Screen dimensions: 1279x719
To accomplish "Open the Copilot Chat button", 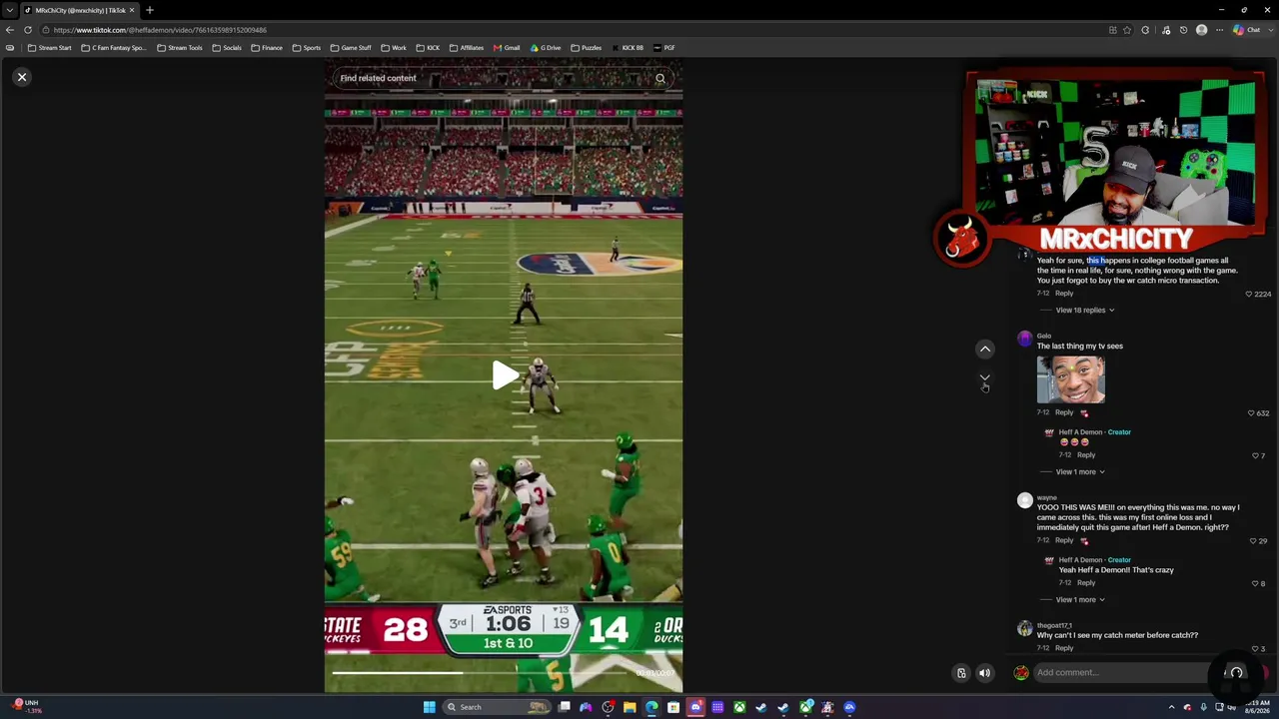I will coord(1247,30).
